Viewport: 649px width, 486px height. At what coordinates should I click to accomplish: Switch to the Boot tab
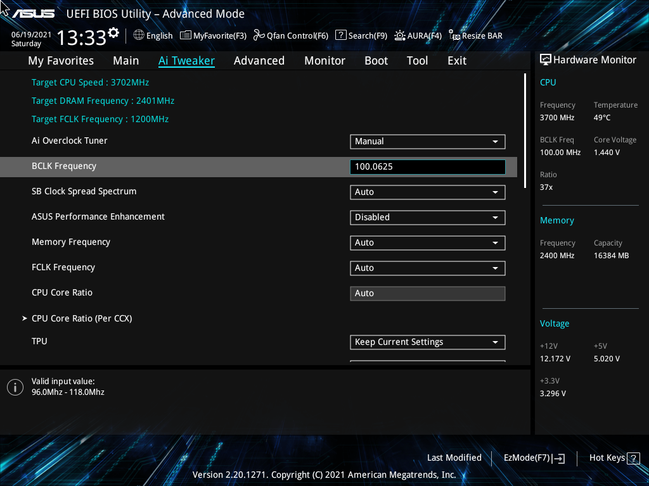pos(376,60)
